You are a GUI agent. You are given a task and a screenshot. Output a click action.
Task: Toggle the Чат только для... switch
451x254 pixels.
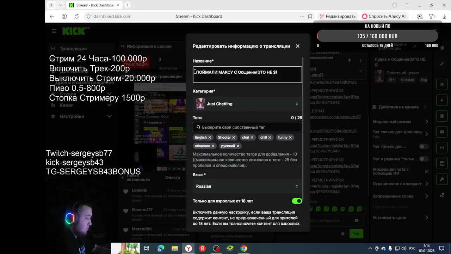[x=424, y=146]
